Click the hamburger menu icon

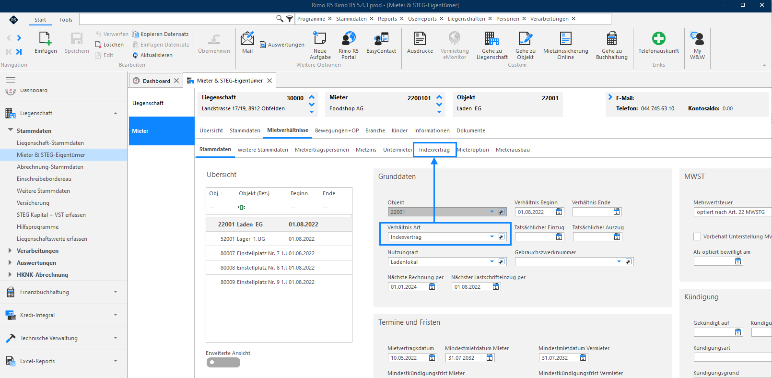[11, 80]
